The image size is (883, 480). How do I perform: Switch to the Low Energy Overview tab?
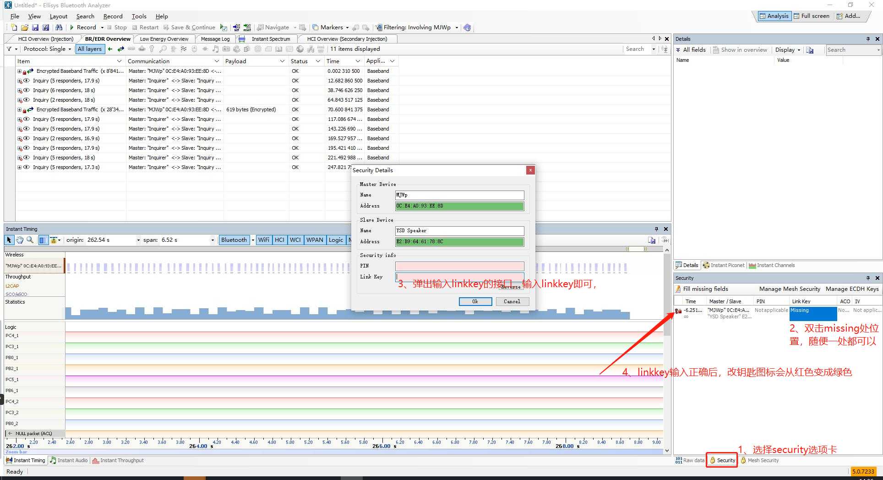pos(164,39)
